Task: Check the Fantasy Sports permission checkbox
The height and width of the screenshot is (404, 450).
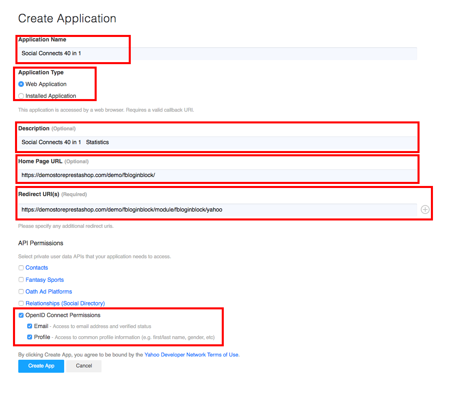Action: (21, 279)
